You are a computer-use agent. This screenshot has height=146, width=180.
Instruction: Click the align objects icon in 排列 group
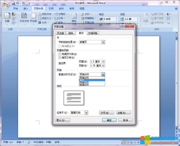tap(169, 14)
